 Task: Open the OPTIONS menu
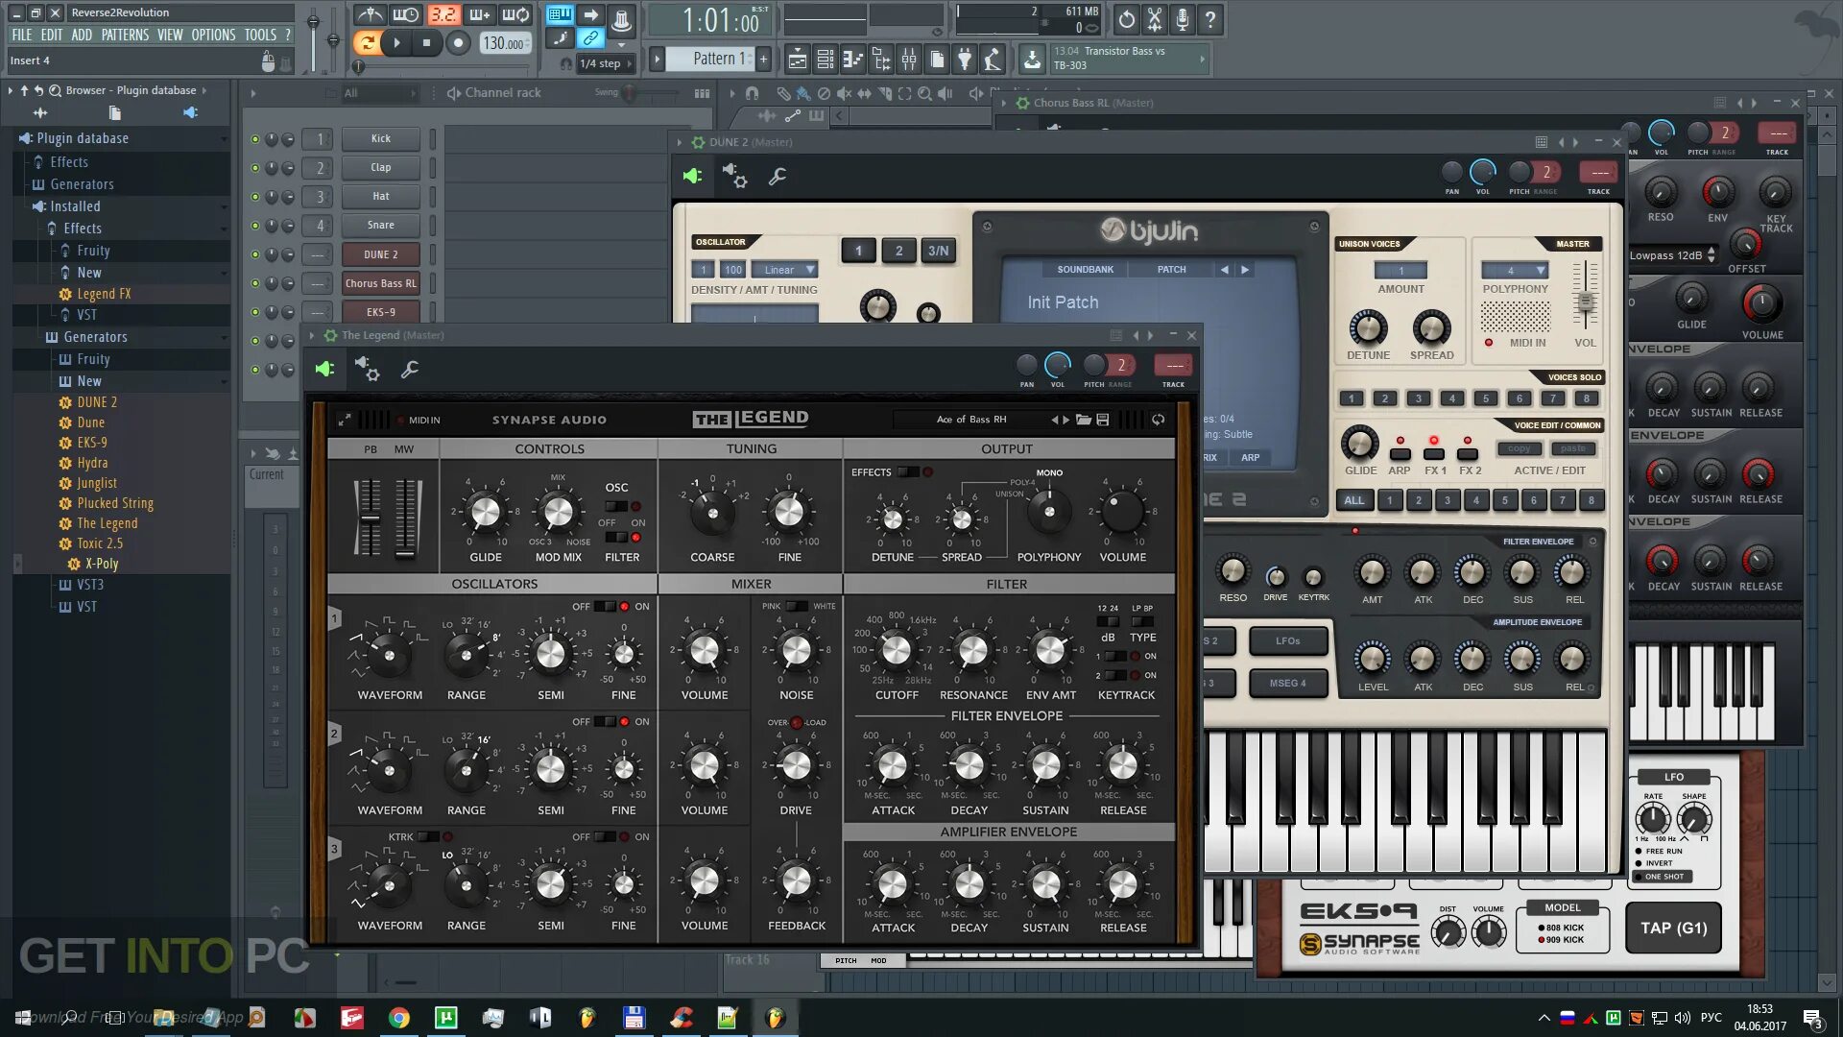[213, 35]
